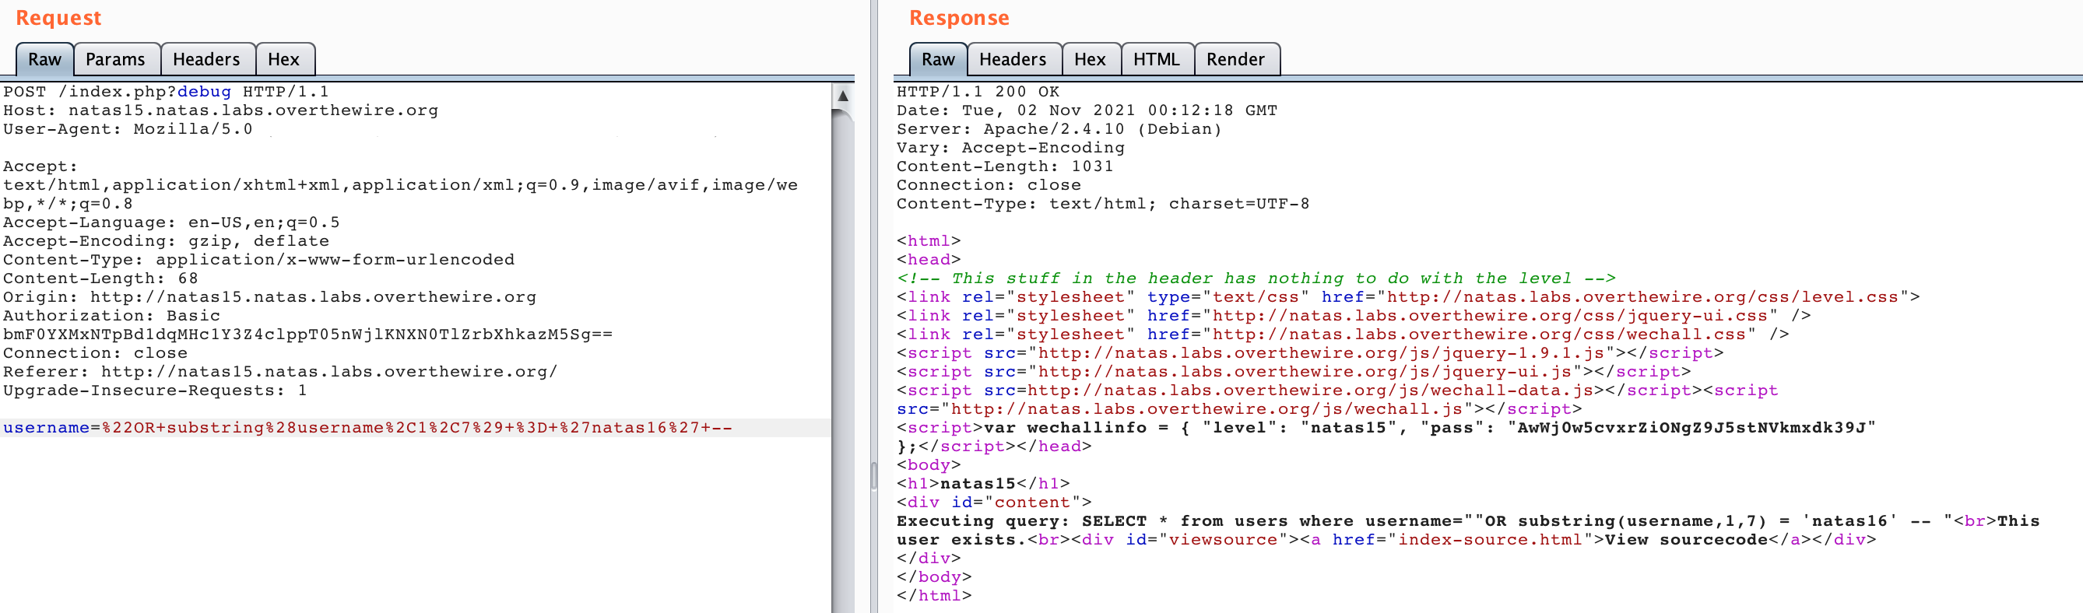2083x613 pixels.
Task: Click the Connection: close response line
Action: click(989, 186)
